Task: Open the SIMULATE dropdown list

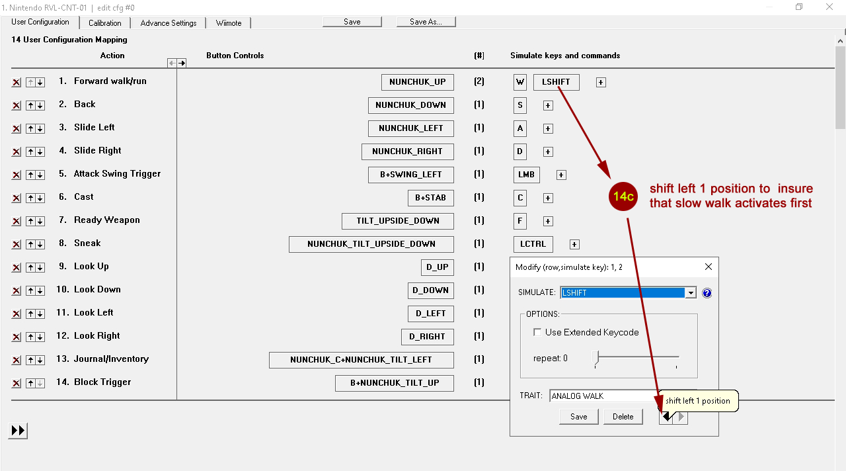Action: (x=691, y=293)
